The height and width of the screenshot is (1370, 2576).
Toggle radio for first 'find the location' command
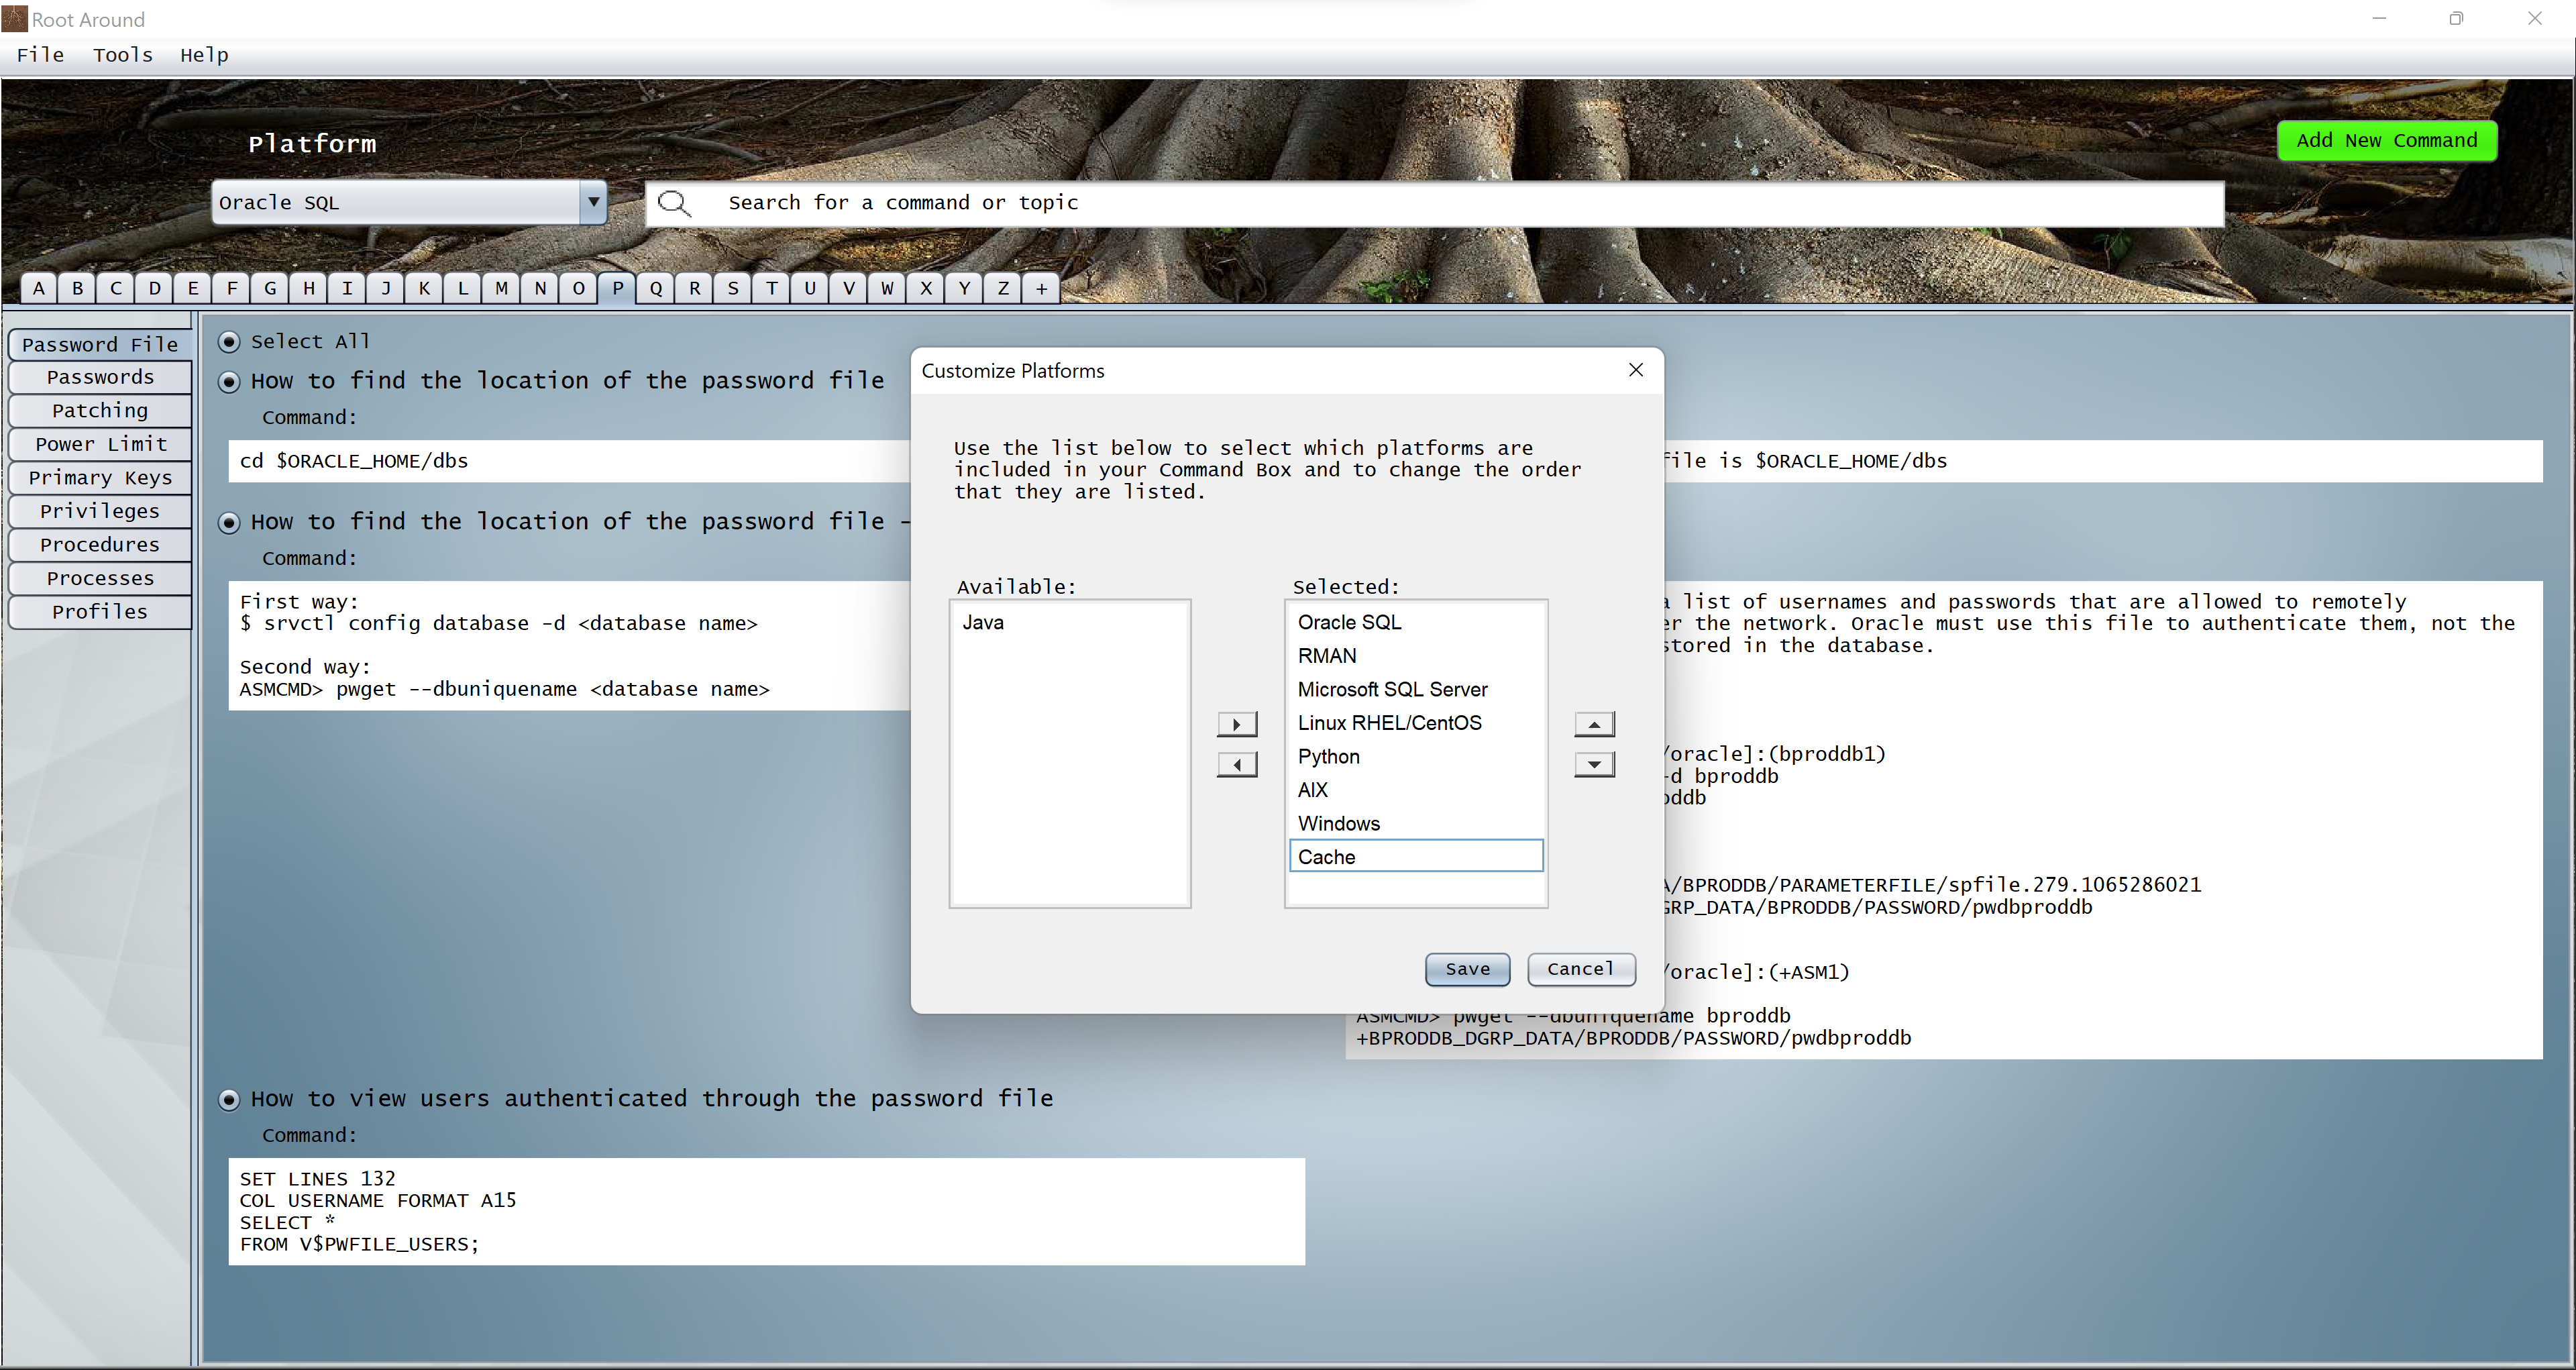pos(229,382)
